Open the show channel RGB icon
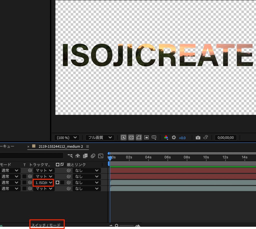 tap(166, 138)
